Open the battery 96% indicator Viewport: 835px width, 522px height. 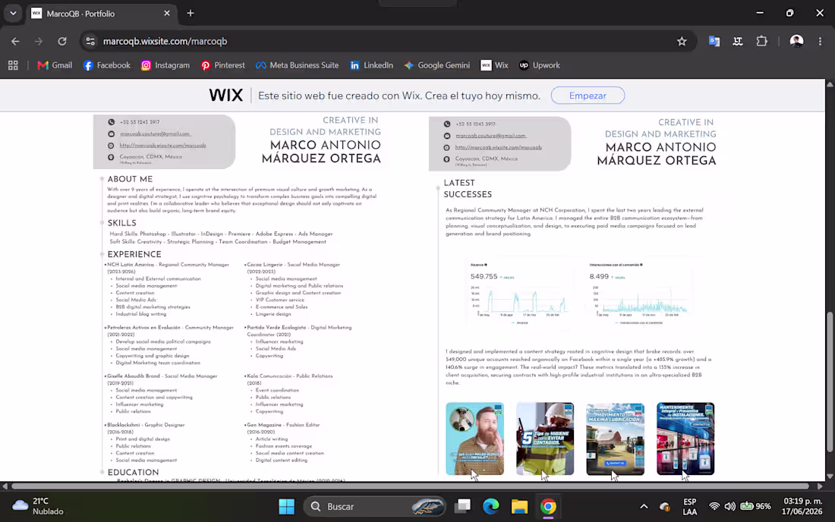[x=755, y=507]
